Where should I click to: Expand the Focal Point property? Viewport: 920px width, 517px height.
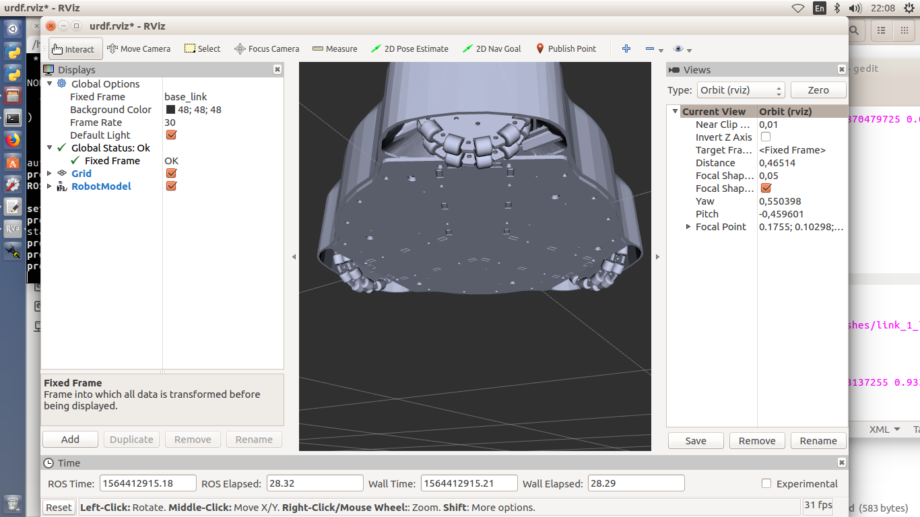click(688, 226)
